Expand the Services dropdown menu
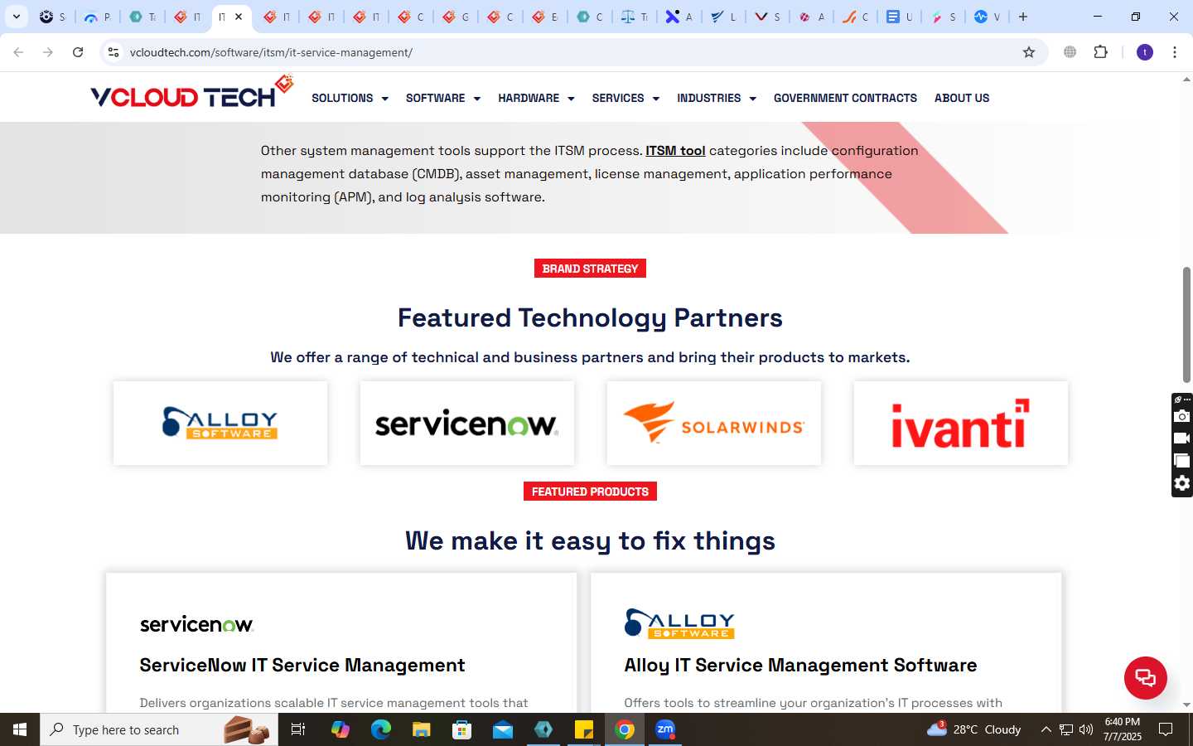The width and height of the screenshot is (1193, 746). 625,98
